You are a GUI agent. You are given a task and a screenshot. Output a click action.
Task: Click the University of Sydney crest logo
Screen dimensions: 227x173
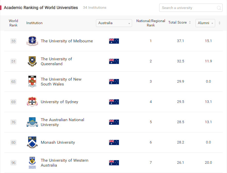(32, 102)
